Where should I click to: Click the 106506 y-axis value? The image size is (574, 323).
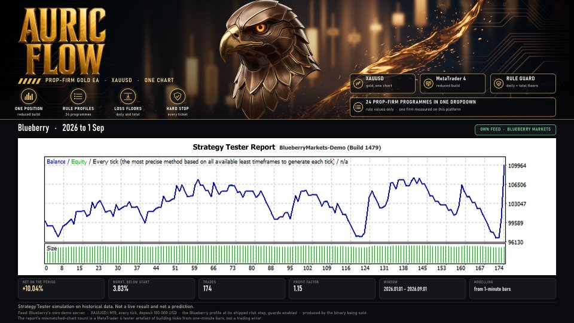[517, 185]
